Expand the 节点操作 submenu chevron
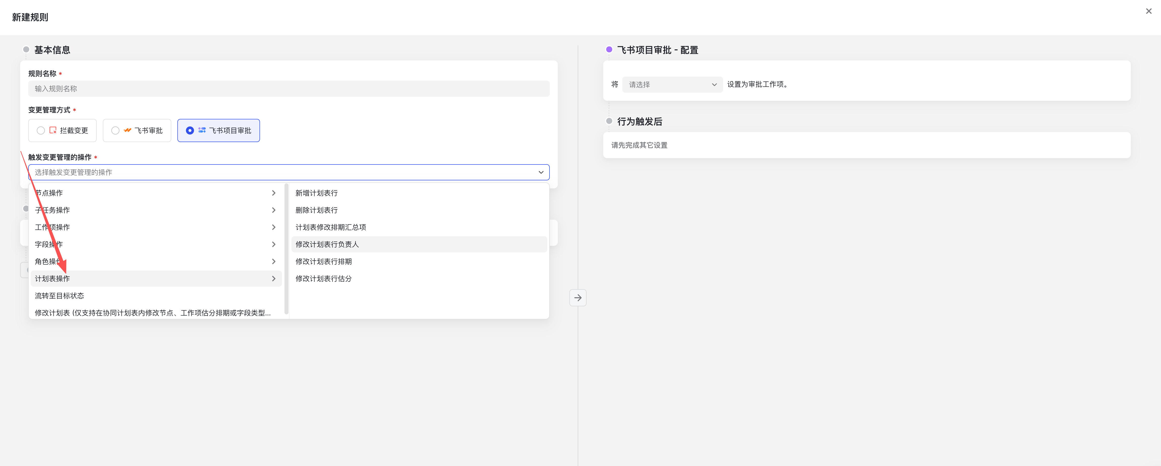This screenshot has height=466, width=1161. [x=274, y=193]
